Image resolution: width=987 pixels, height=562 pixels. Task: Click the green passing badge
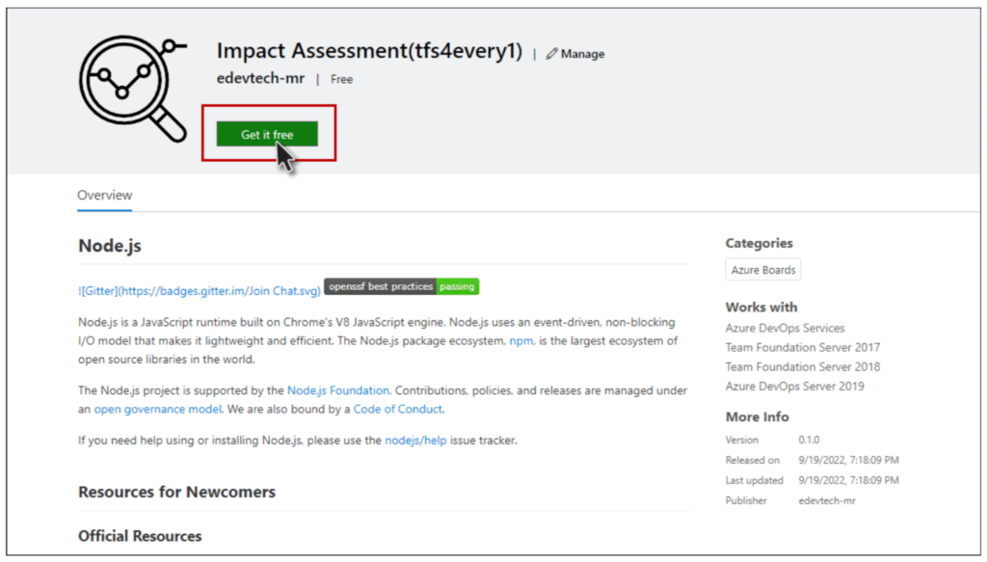coord(457,286)
